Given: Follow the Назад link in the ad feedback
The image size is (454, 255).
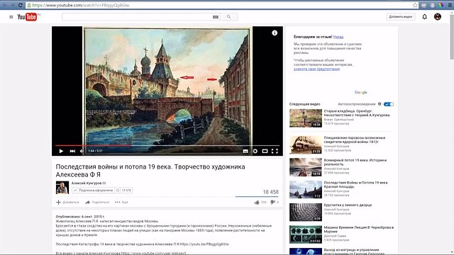Looking at the screenshot, I should (338, 37).
